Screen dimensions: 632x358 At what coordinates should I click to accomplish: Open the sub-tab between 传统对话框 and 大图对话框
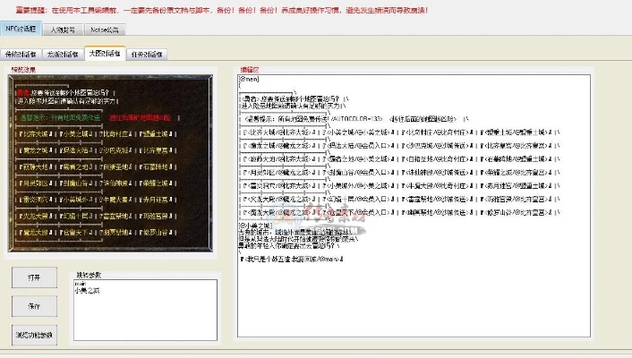[x=63, y=54]
